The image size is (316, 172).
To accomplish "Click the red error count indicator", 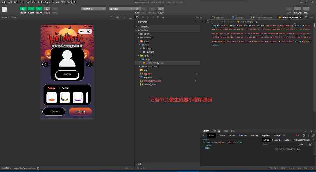I will 297,135.
